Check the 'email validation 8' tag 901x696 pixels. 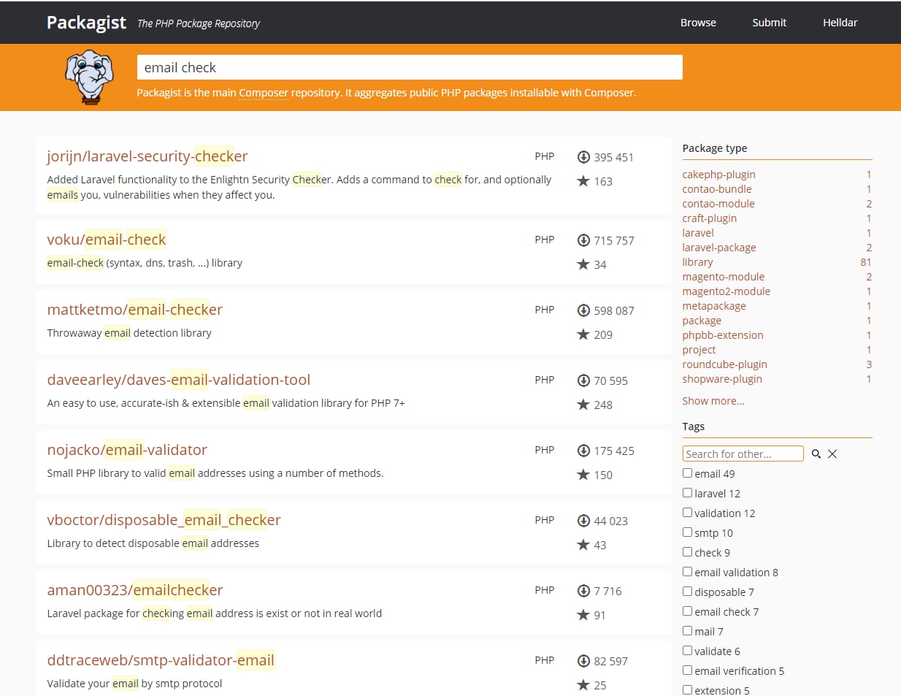point(687,572)
